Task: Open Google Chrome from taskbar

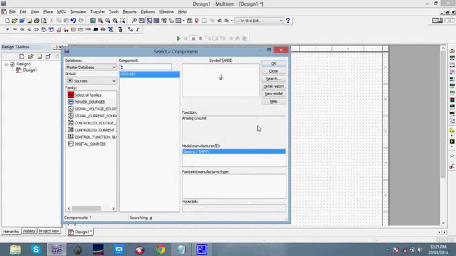Action: pyautogui.click(x=160, y=250)
